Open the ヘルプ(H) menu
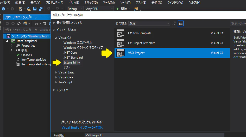 194,3
